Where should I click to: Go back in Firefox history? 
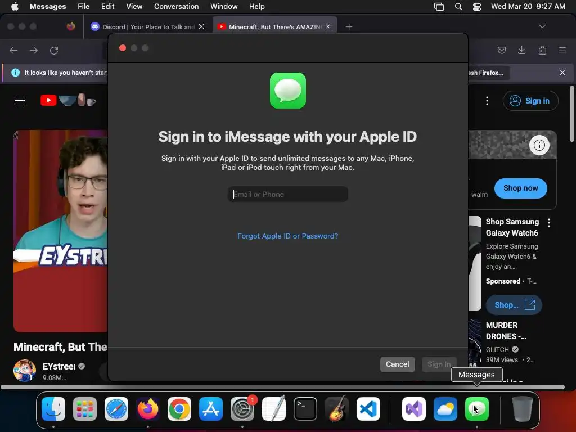[13, 50]
